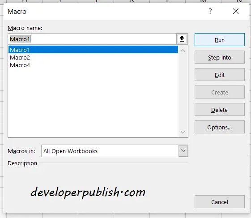Select Macro1 in the list

(x=93, y=50)
